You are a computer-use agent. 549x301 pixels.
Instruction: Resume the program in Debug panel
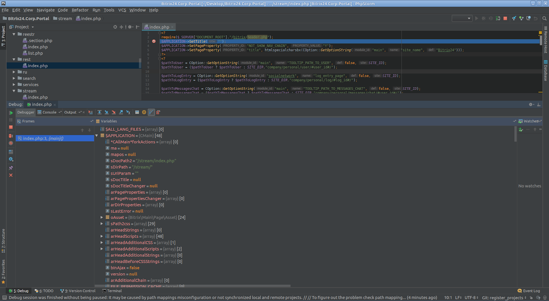point(11,113)
